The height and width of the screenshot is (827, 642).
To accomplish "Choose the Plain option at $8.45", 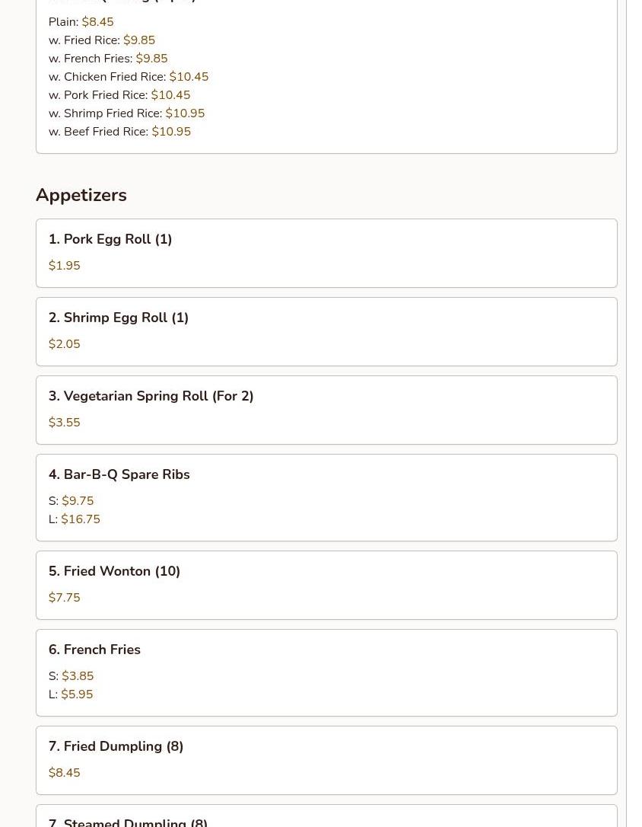I will [81, 21].
